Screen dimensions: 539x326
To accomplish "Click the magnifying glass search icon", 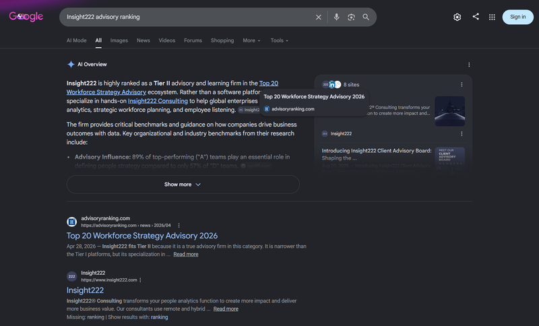I will point(366,18).
